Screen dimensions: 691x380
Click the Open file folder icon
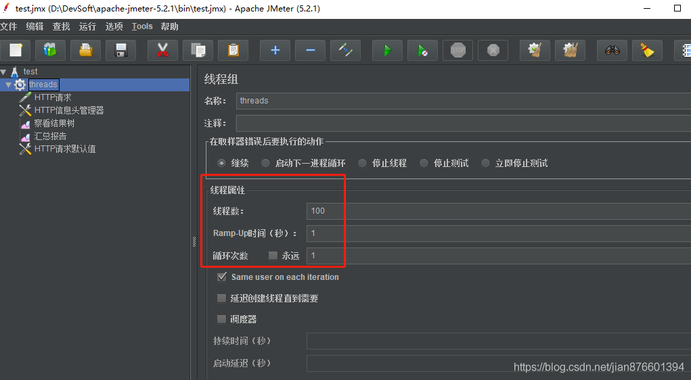tap(85, 50)
